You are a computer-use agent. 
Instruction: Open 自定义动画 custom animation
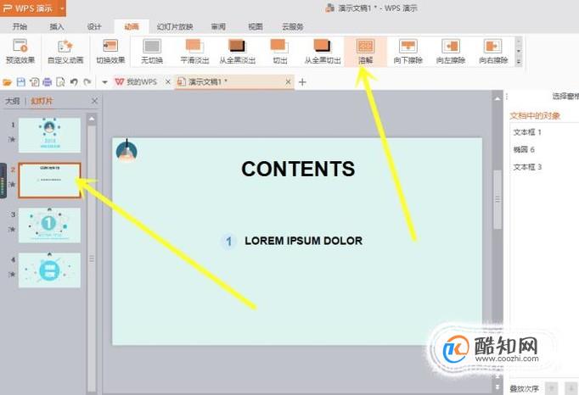[x=65, y=52]
